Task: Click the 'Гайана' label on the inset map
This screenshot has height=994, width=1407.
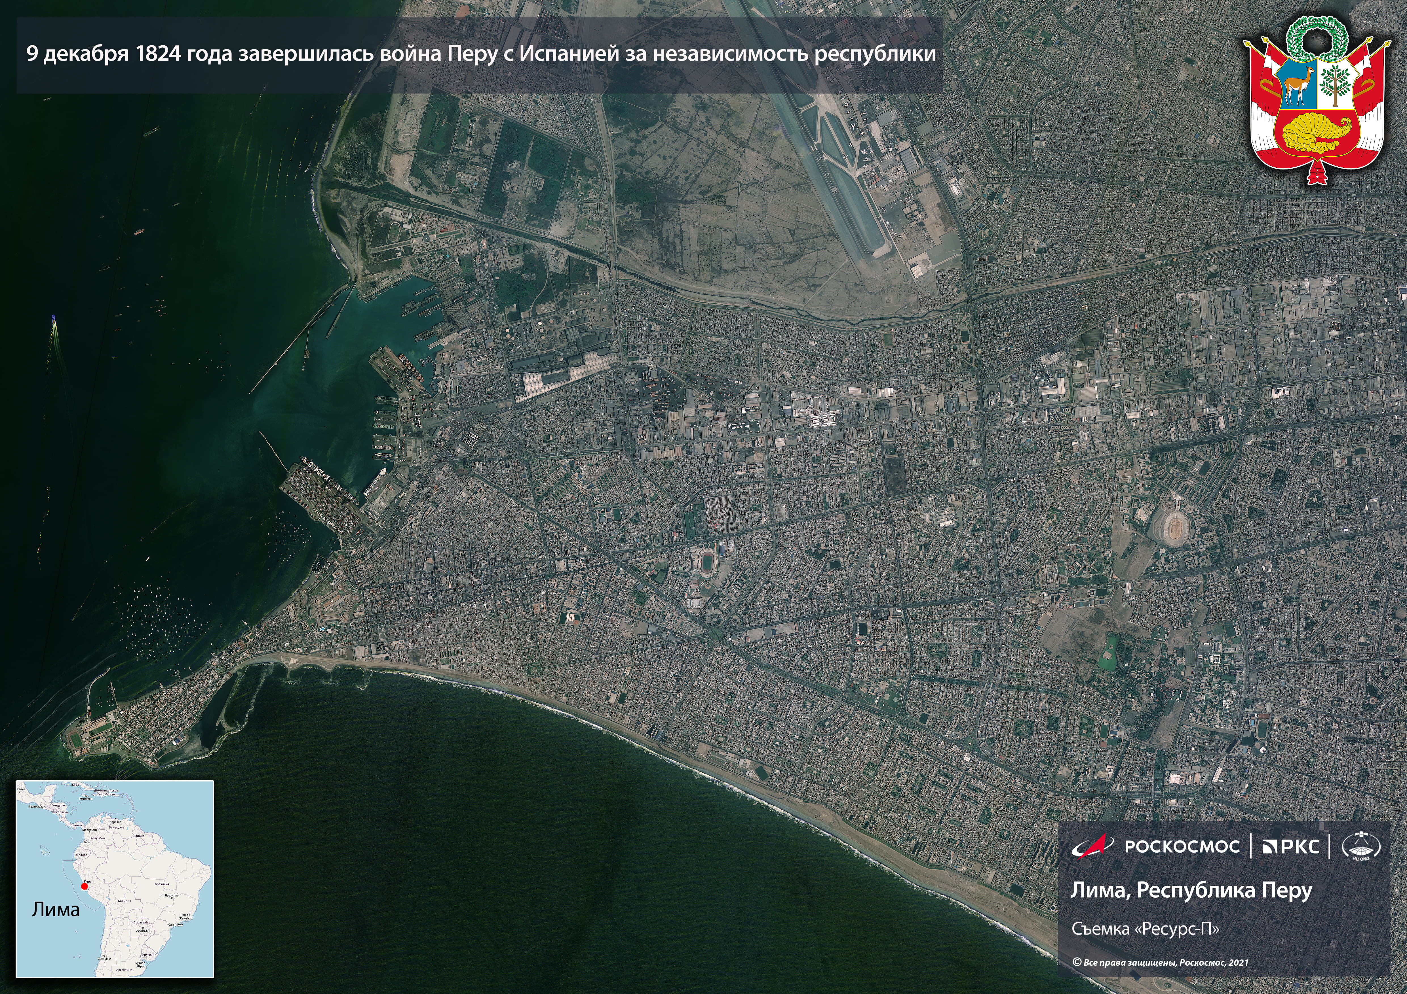Action: pos(139,836)
